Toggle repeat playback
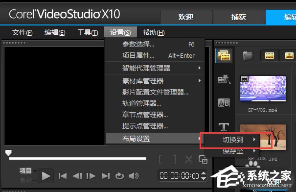The width and height of the screenshot is (296, 192). (119, 176)
